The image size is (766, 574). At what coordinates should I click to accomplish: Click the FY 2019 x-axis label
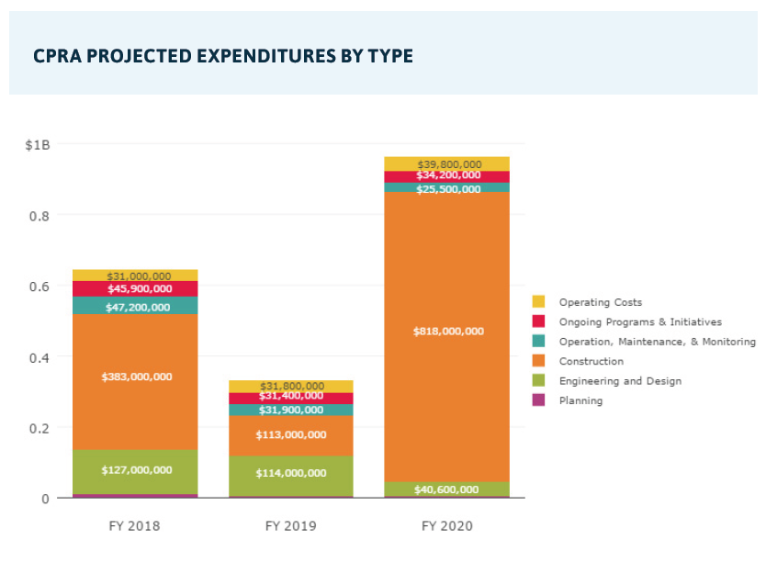pos(291,526)
